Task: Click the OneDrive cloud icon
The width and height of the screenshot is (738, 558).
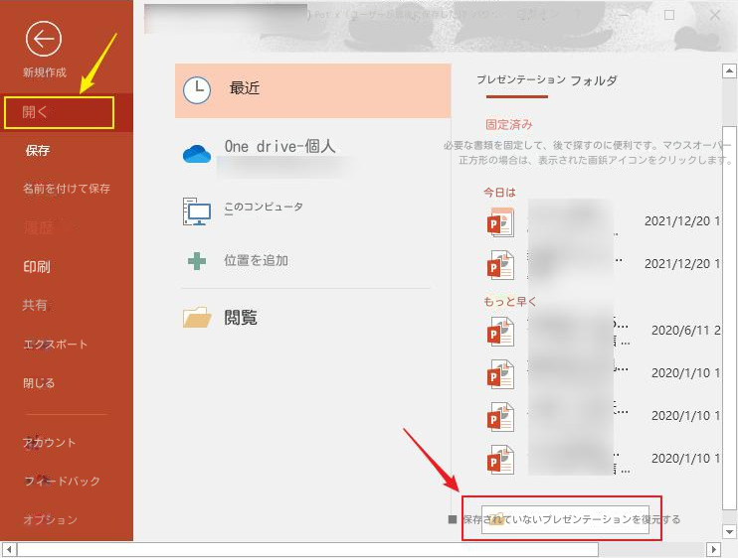Action: coord(197,154)
